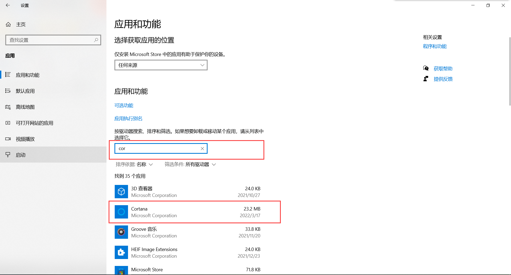
Task: Click the Groove 音乐 disc icon
Action: coord(121,232)
